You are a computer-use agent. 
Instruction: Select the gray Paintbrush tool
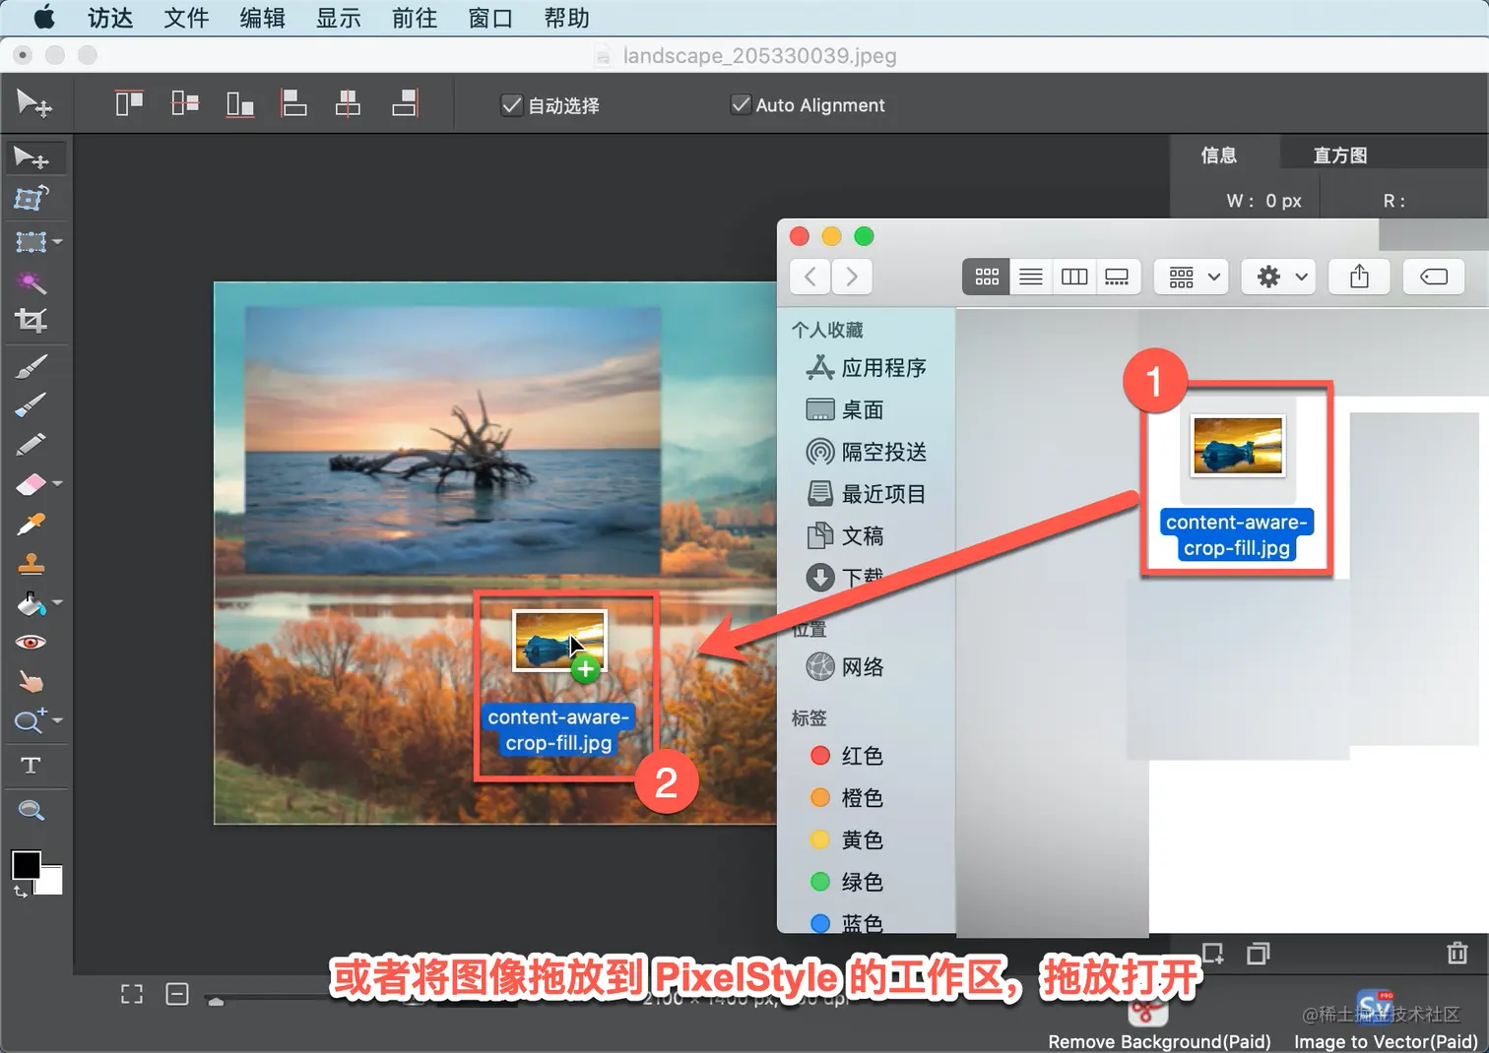(x=31, y=366)
